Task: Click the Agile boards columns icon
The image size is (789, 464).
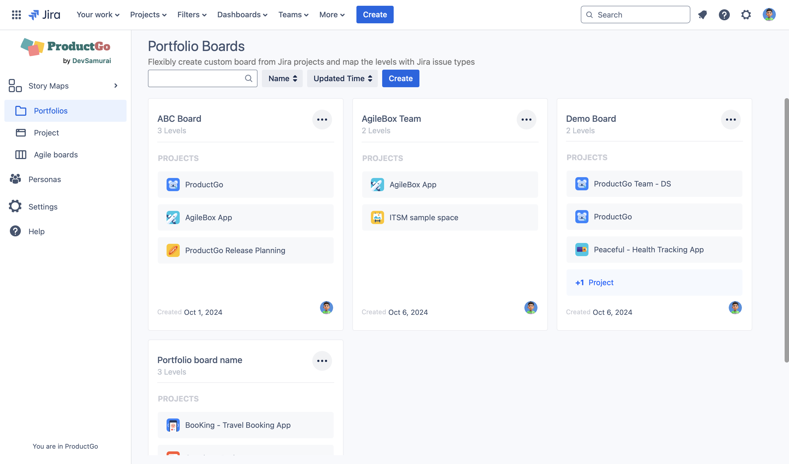Action: (21, 155)
